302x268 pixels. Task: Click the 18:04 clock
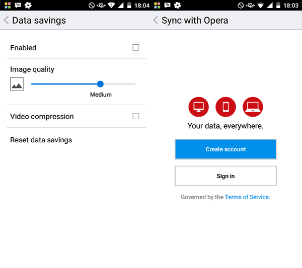142,6
